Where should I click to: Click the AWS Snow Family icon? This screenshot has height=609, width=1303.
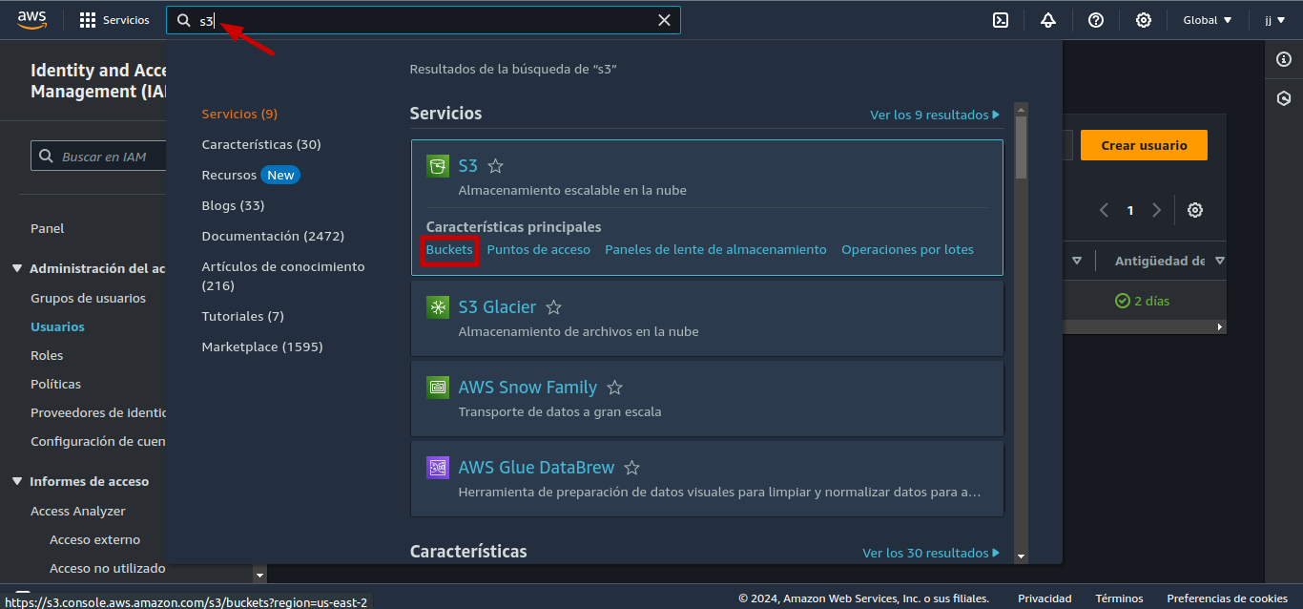tap(438, 388)
